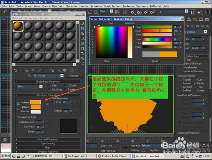Open Material Editor's Navigation menu
The height and width of the screenshot is (160, 212).
point(31,18)
